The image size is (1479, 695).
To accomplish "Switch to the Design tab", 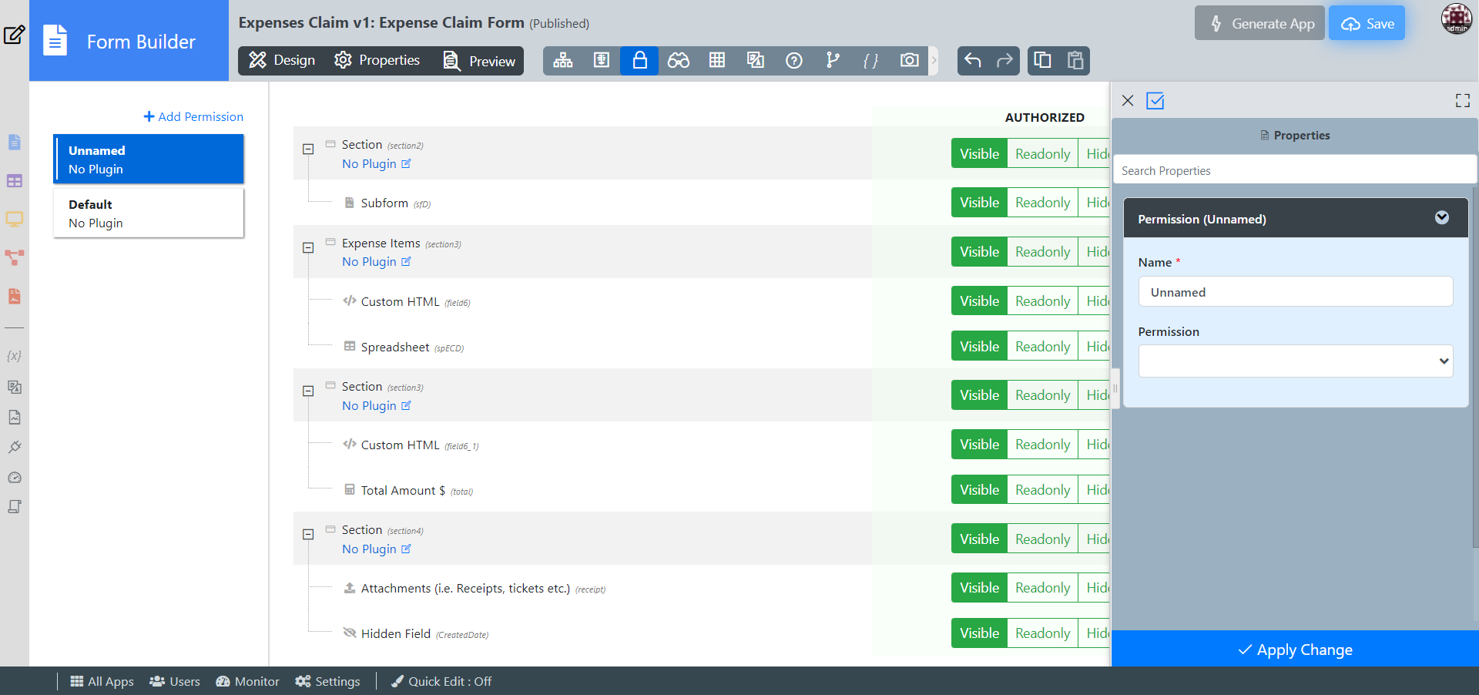I will [x=282, y=61].
